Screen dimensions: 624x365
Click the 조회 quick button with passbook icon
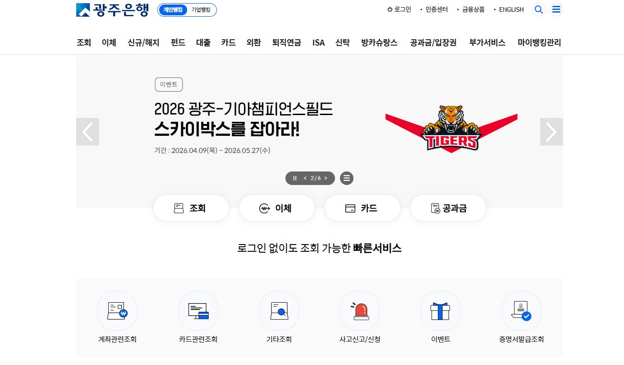click(x=191, y=208)
